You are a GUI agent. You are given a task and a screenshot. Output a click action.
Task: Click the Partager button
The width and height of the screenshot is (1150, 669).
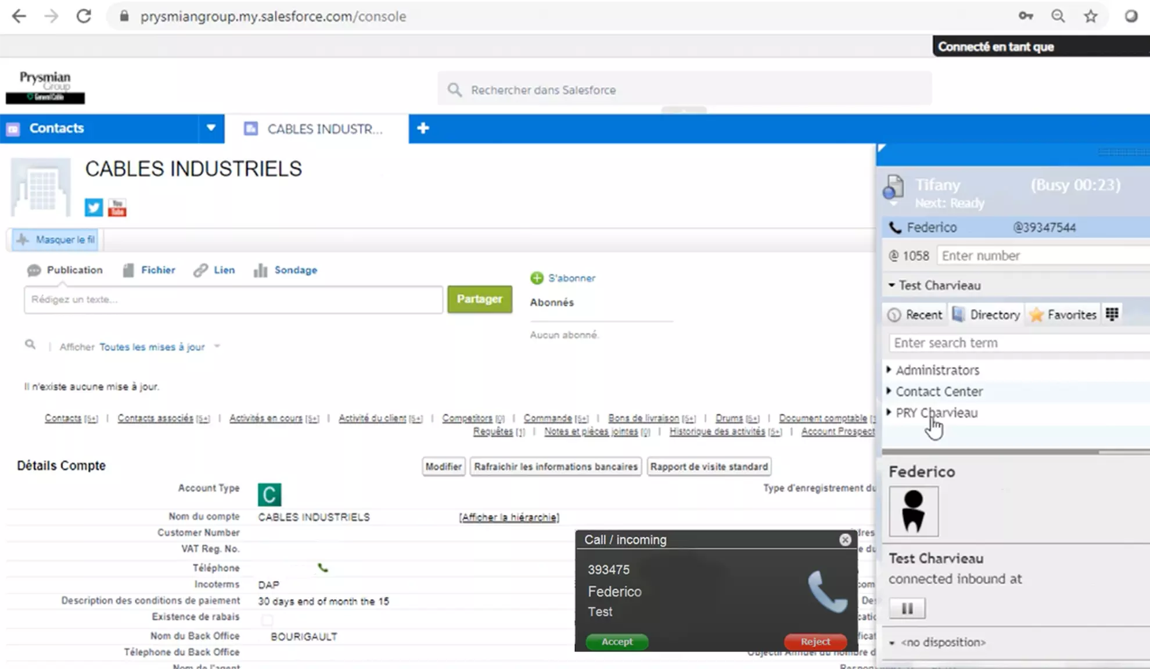(480, 299)
